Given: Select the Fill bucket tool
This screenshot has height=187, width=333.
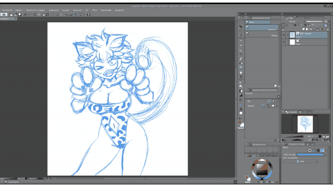Looking at the screenshot, I should coord(241,91).
